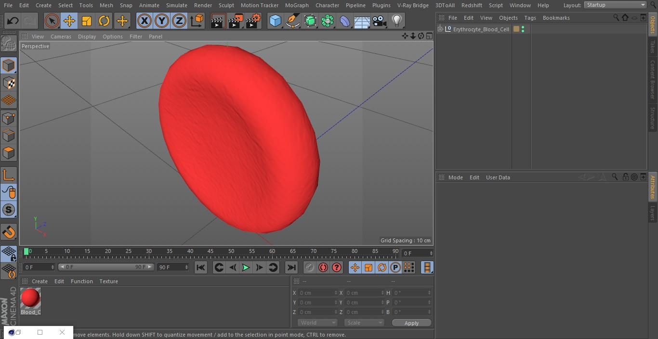Switch to Model mode in left palette

click(x=9, y=65)
